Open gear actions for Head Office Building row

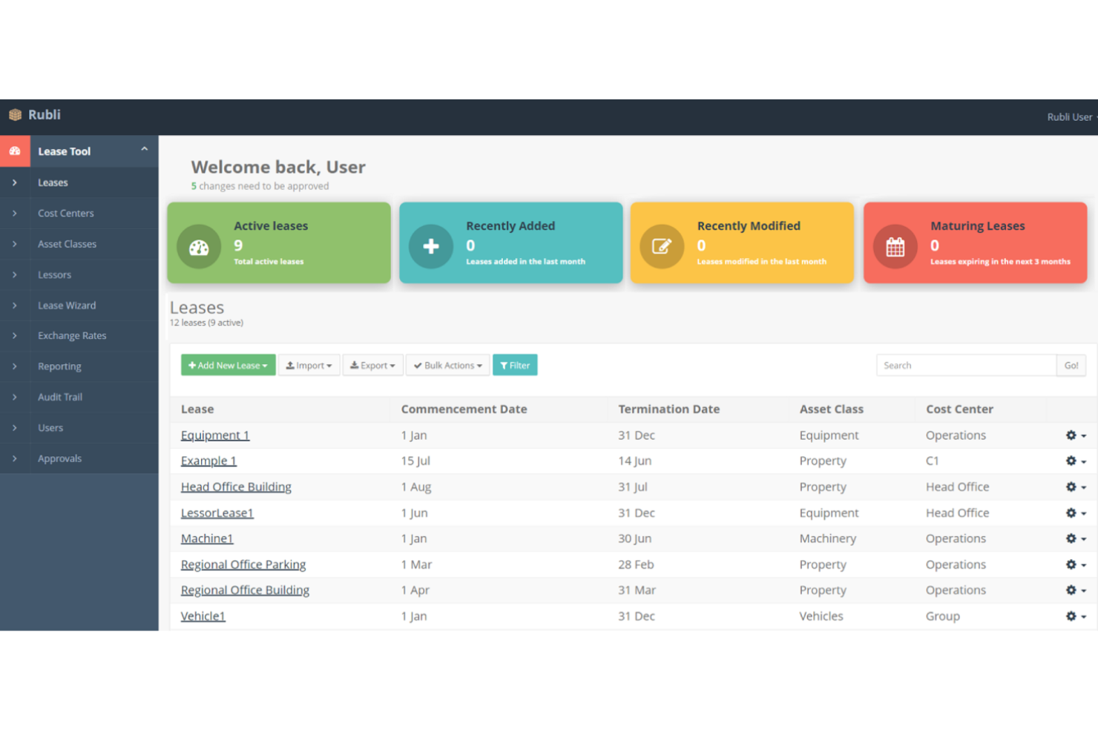click(x=1076, y=487)
